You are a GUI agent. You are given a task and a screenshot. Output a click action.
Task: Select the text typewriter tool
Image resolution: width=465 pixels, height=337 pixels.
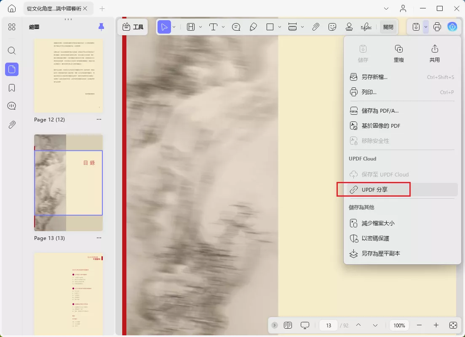(x=213, y=27)
